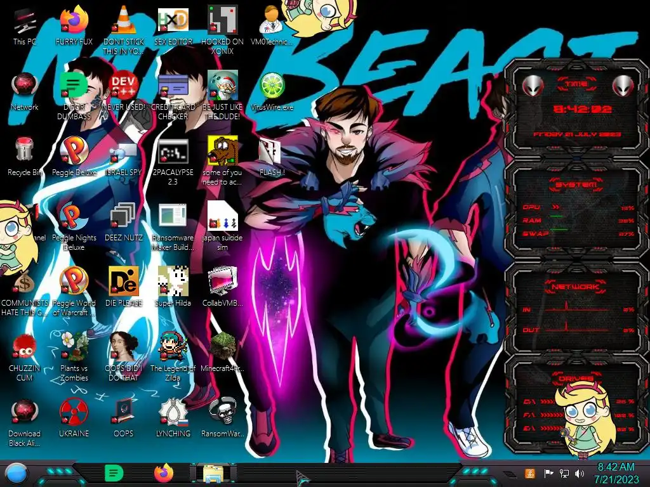This screenshot has width=650, height=487.
Task: Select the VirusWire.exe lime icon
Action: (x=272, y=86)
